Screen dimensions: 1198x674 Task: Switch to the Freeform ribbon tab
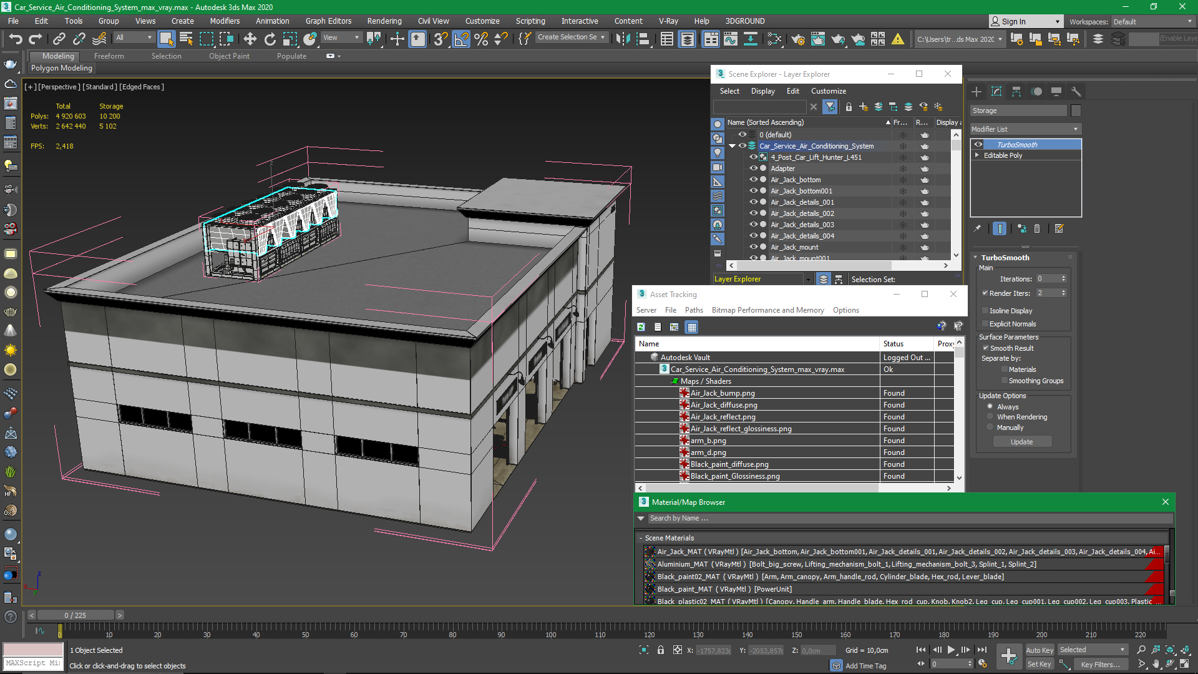(109, 56)
